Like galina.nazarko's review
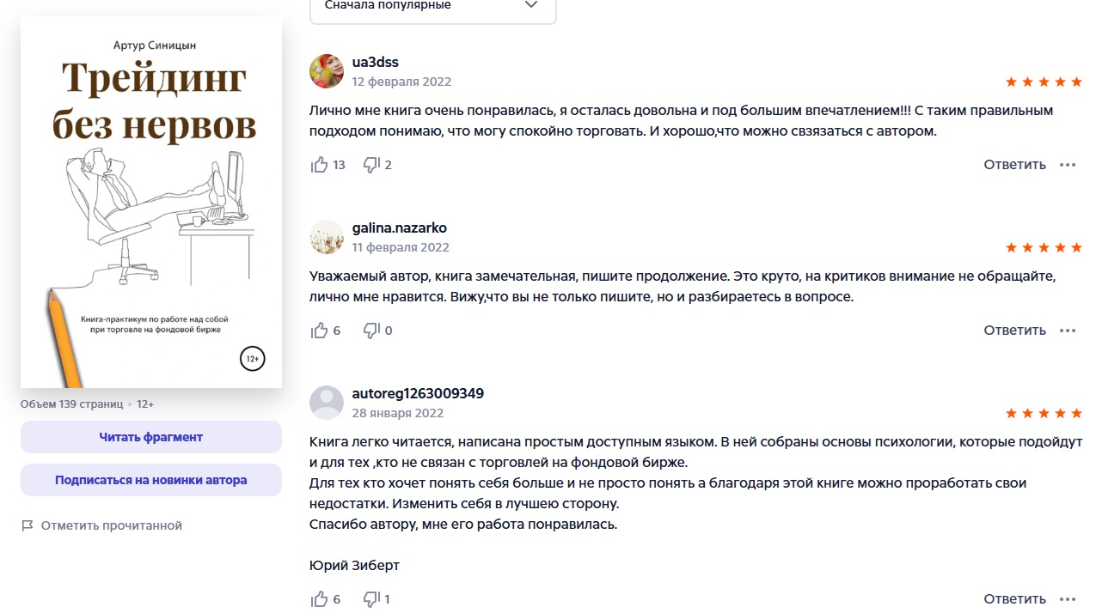This screenshot has height=613, width=1102. coord(320,331)
